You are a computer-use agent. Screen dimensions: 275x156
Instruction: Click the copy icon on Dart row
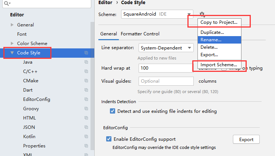[86, 90]
